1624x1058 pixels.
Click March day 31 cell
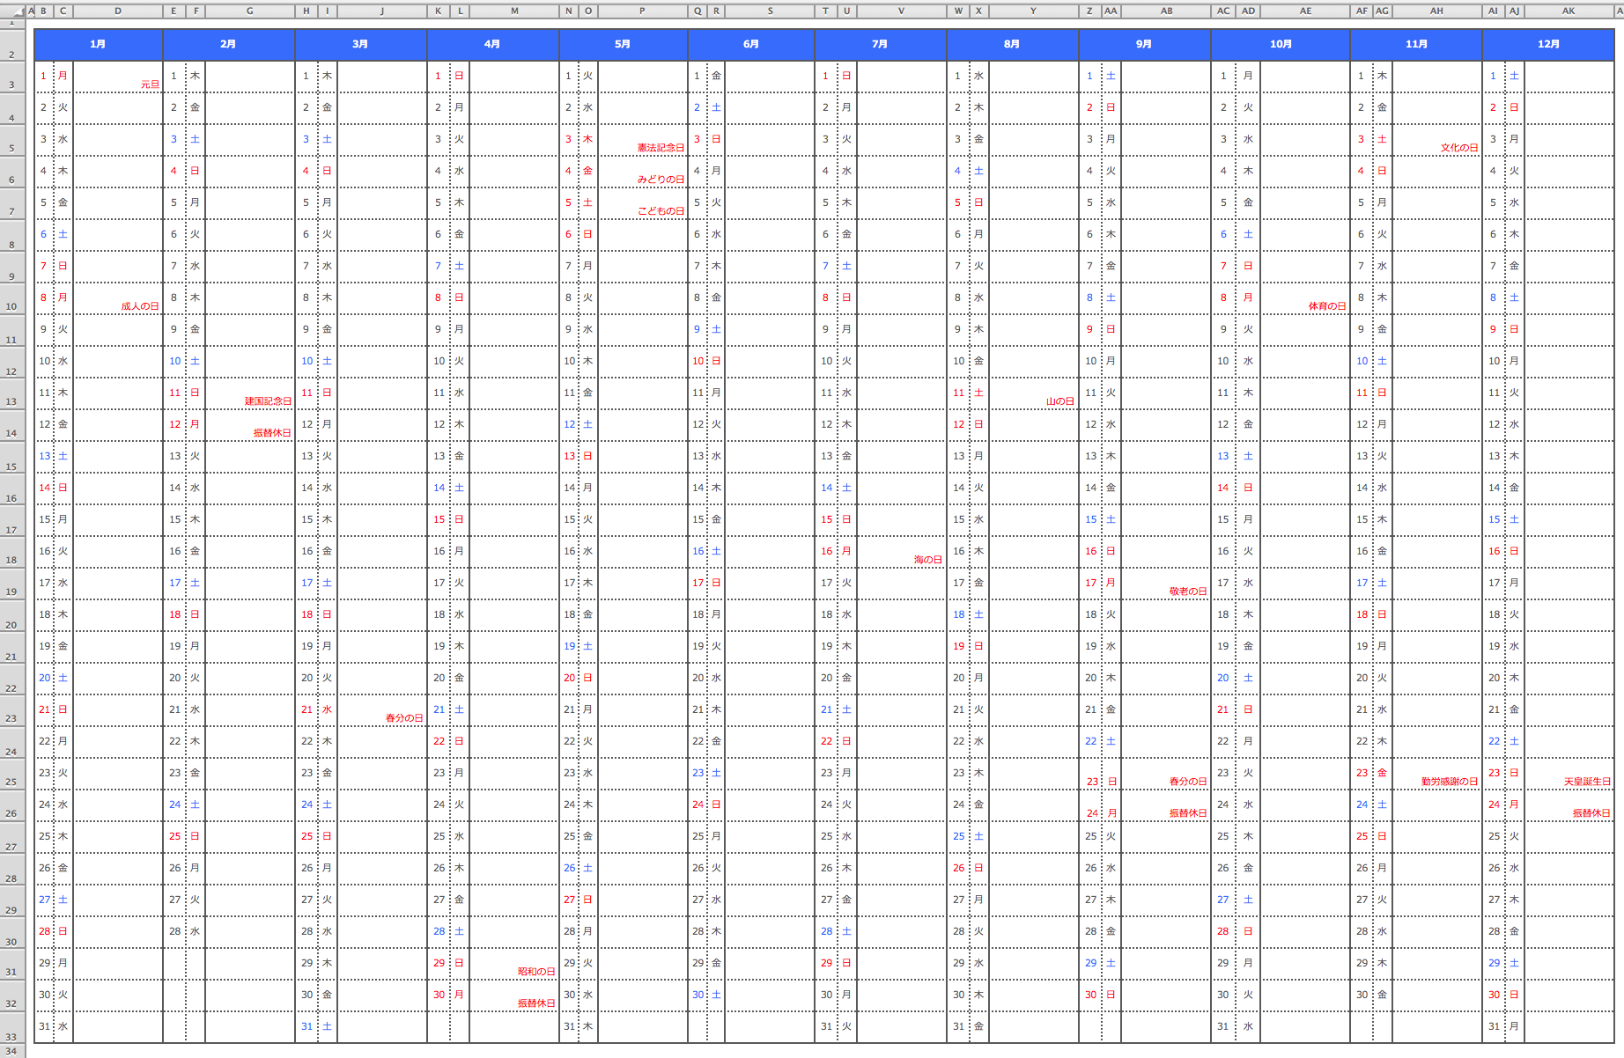306,1026
